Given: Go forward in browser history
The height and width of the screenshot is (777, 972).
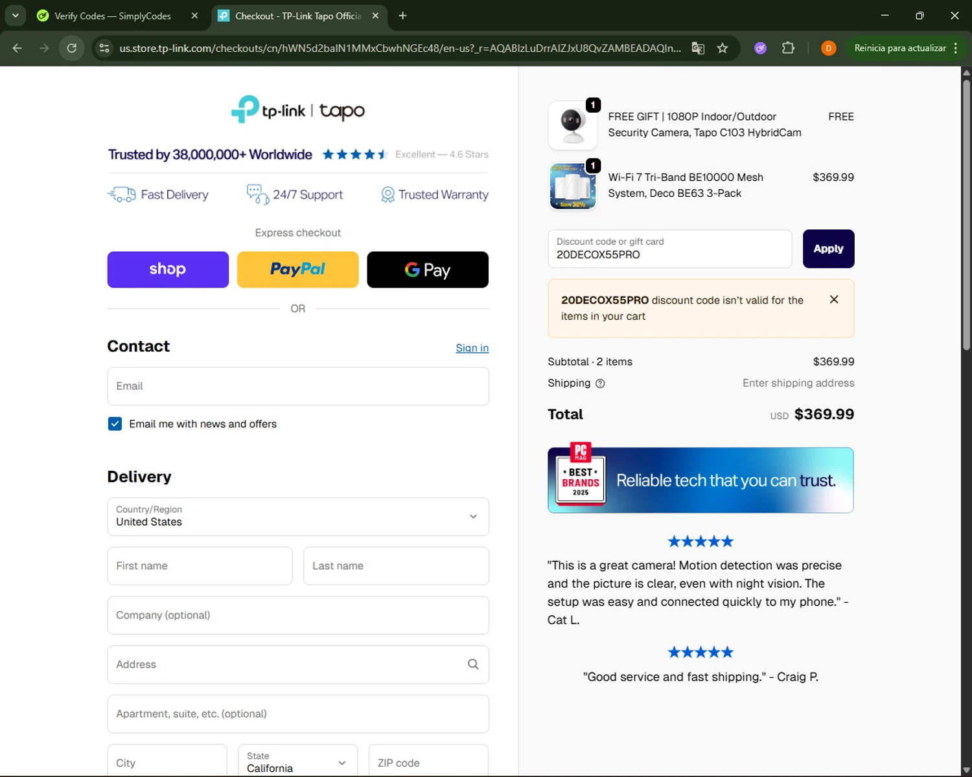Looking at the screenshot, I should (44, 48).
